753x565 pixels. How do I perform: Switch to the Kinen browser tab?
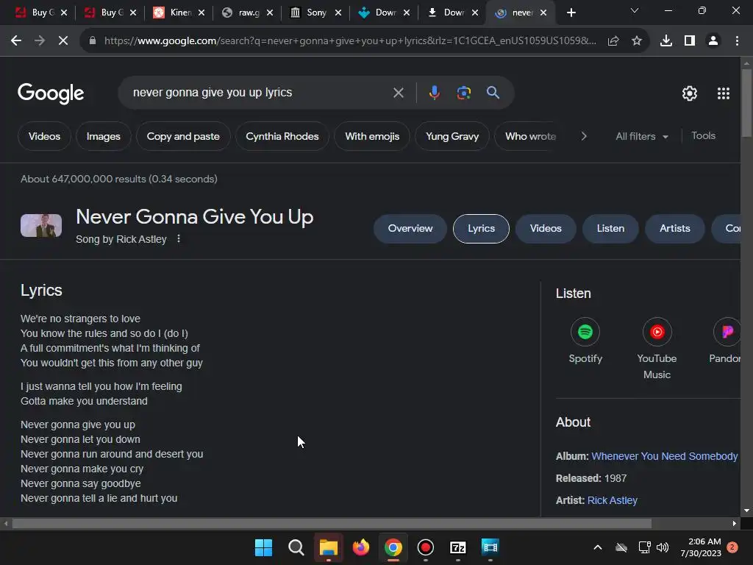pyautogui.click(x=179, y=13)
